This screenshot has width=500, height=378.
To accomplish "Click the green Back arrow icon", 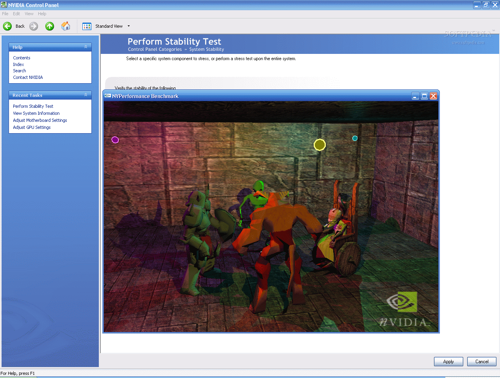I will [7, 26].
